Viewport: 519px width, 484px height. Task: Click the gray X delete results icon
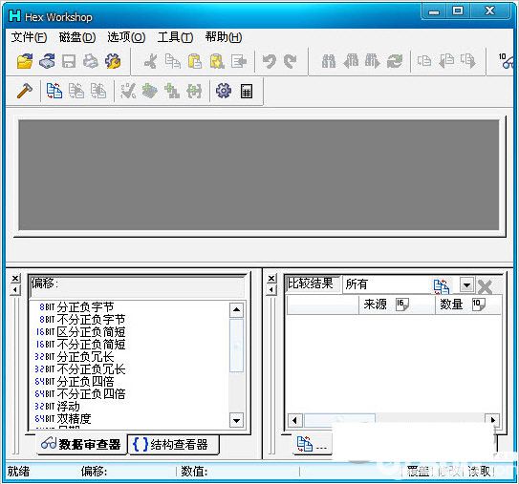[485, 286]
